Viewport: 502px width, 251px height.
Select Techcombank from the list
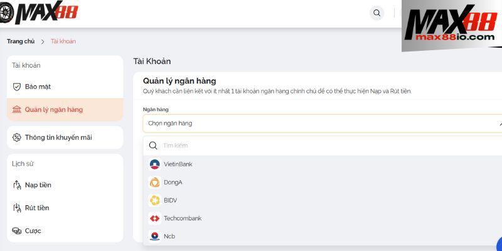click(322, 218)
